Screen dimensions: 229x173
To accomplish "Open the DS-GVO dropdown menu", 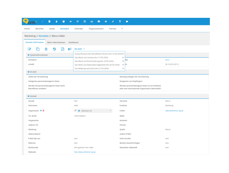I will [x=80, y=49].
